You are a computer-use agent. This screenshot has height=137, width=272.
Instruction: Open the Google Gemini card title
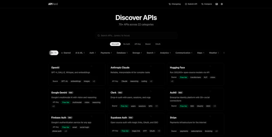click(59, 93)
